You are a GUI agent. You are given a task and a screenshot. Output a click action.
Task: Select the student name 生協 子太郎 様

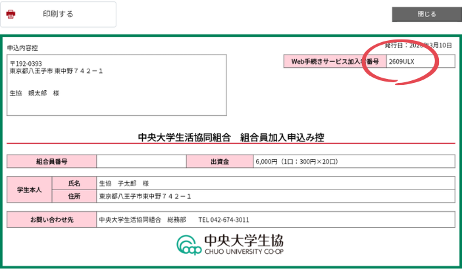[124, 184]
